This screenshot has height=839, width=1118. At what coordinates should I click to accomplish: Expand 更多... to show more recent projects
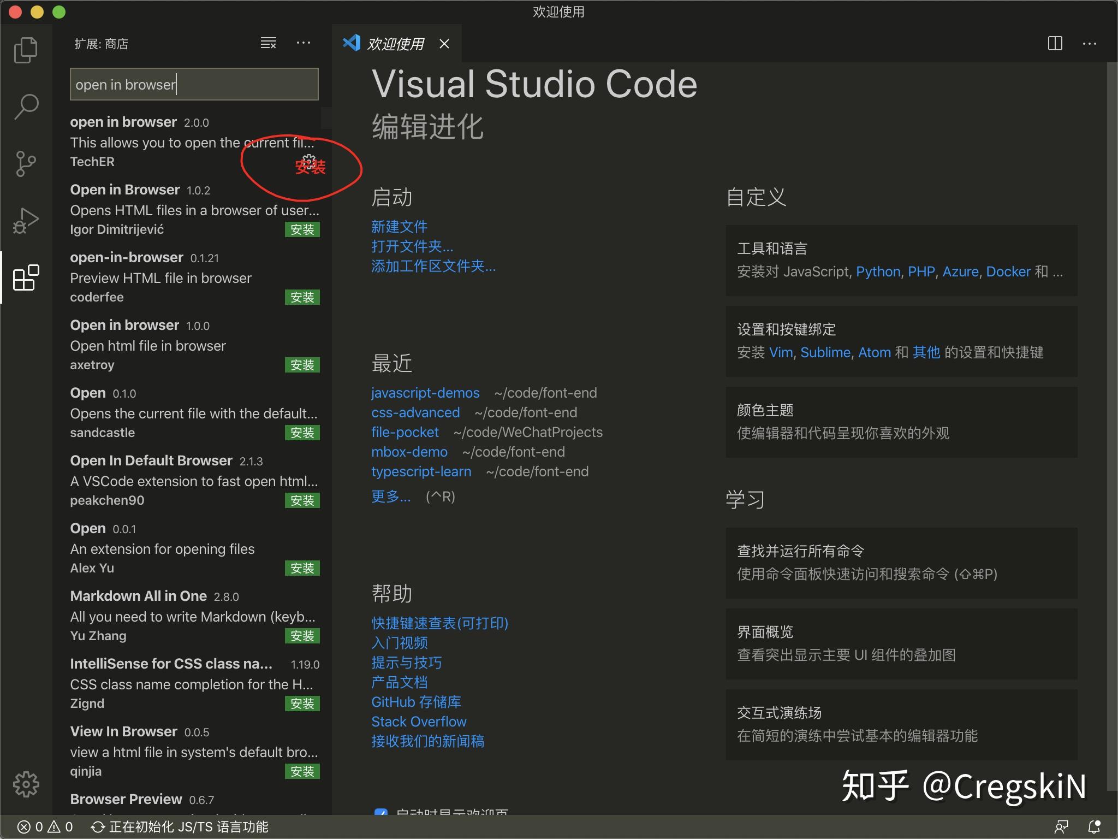(391, 497)
